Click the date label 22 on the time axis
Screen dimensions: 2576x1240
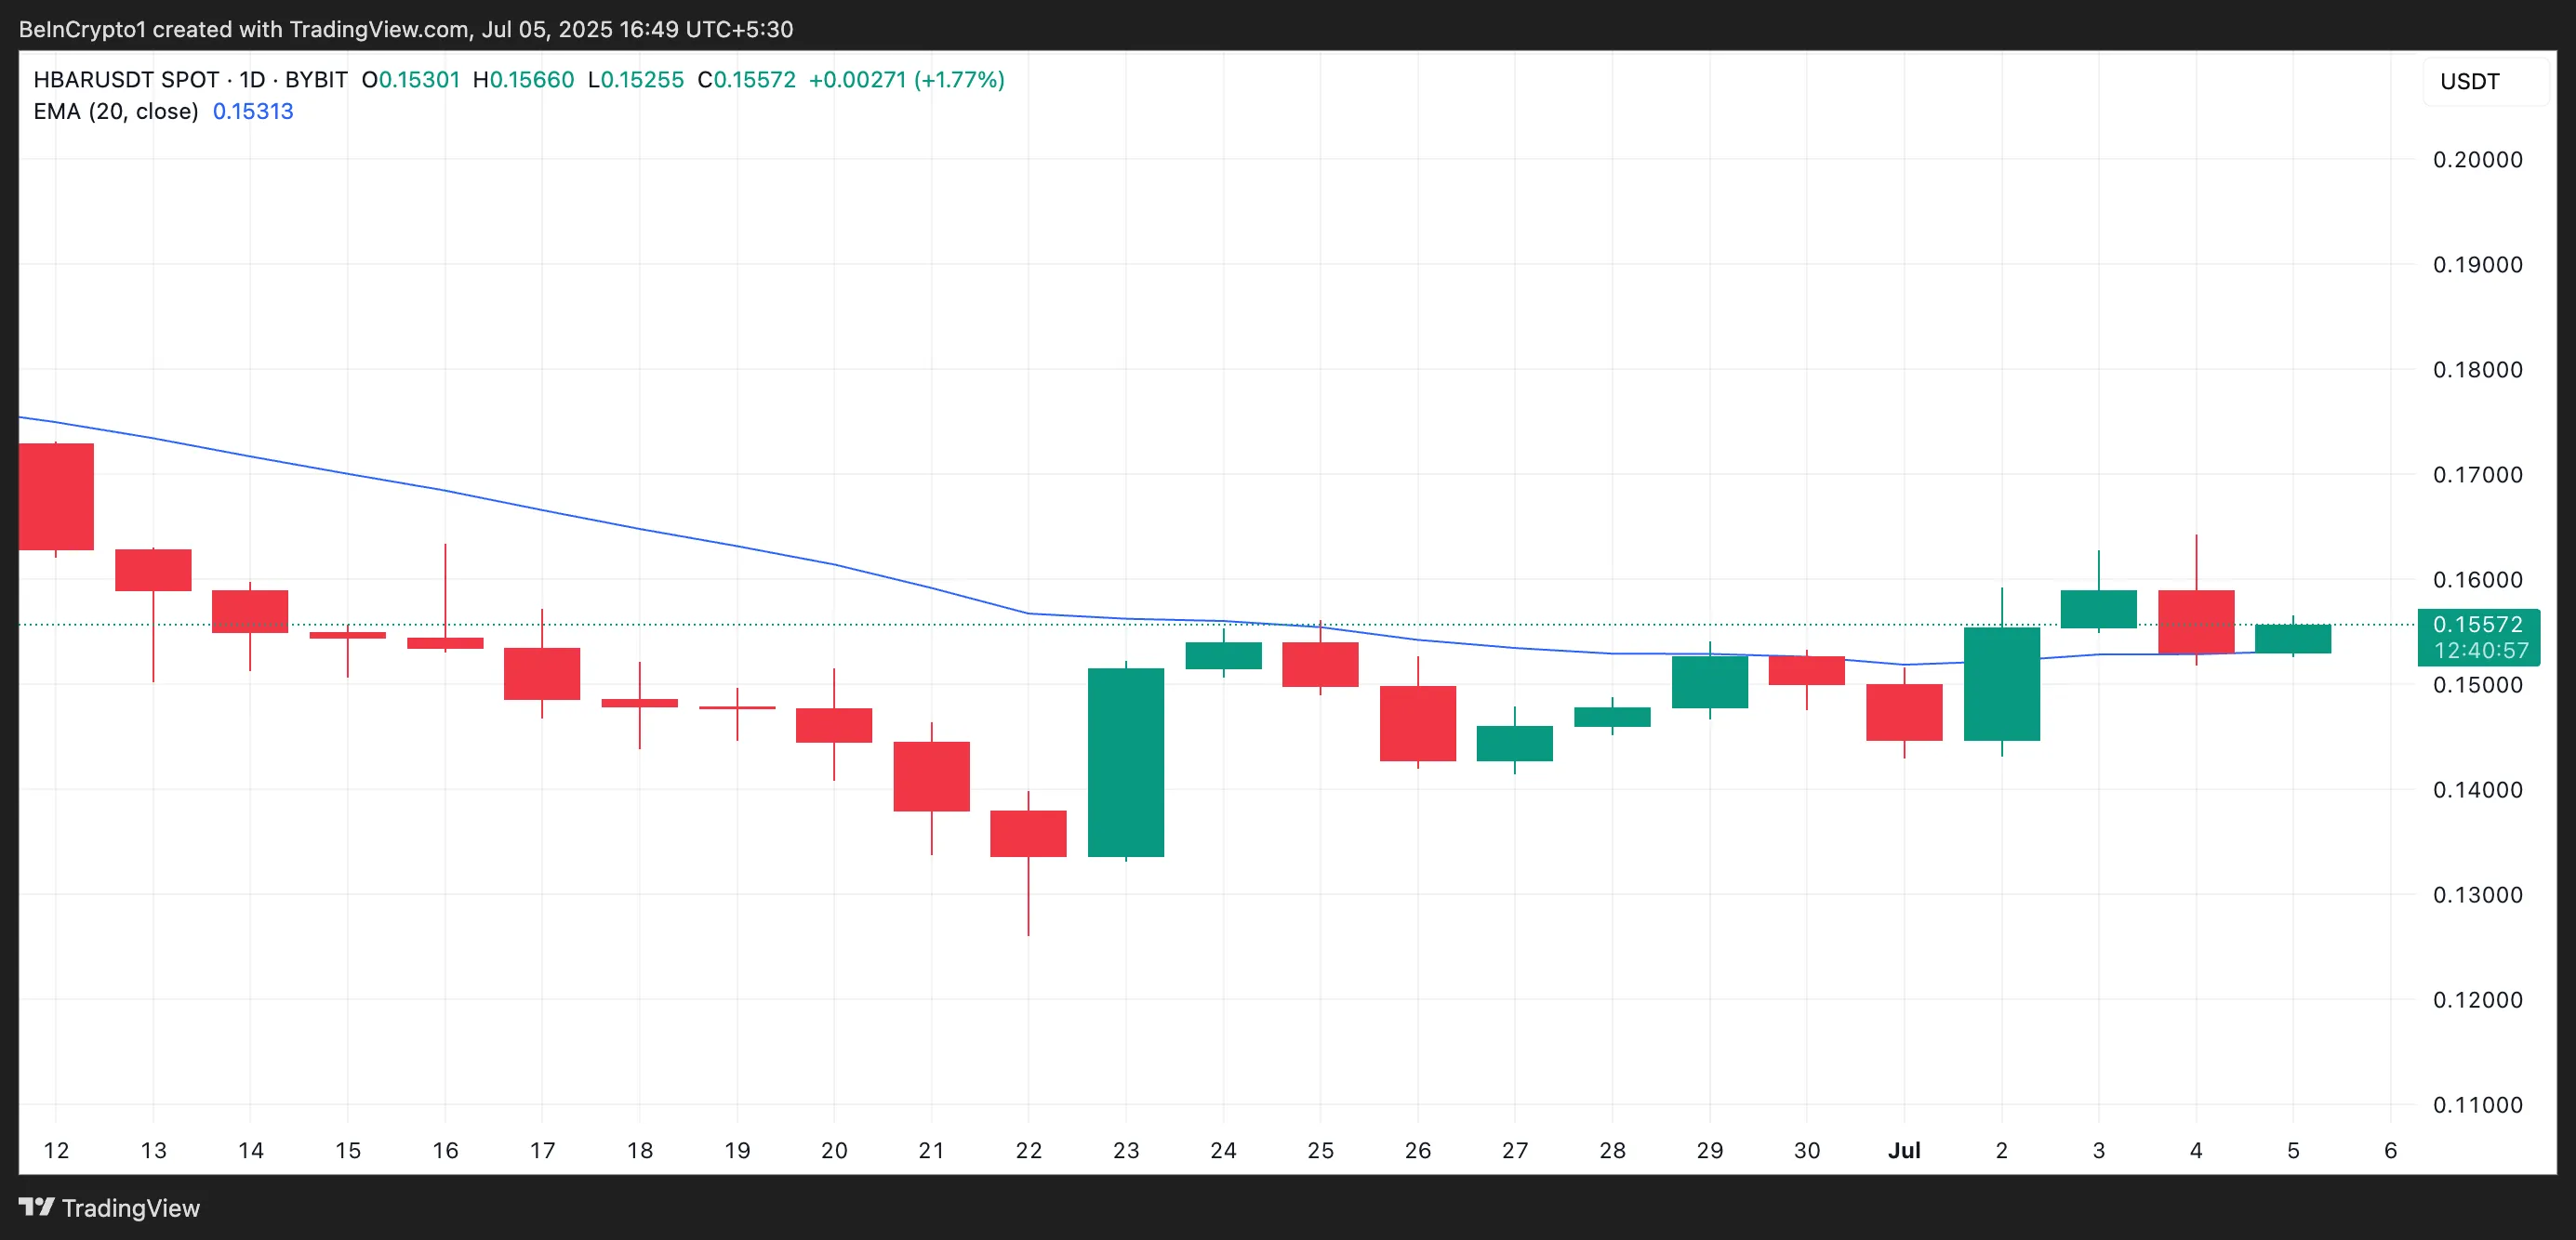point(1029,1150)
